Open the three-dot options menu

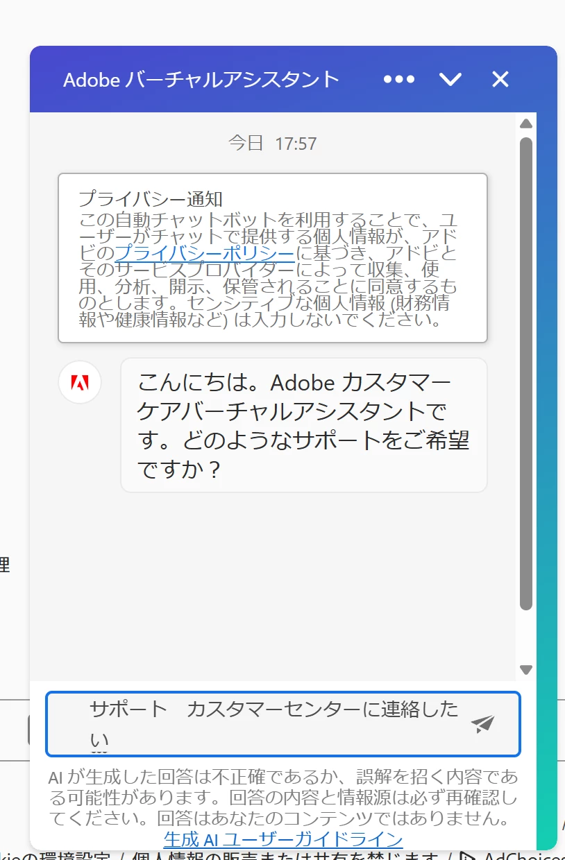pyautogui.click(x=399, y=79)
